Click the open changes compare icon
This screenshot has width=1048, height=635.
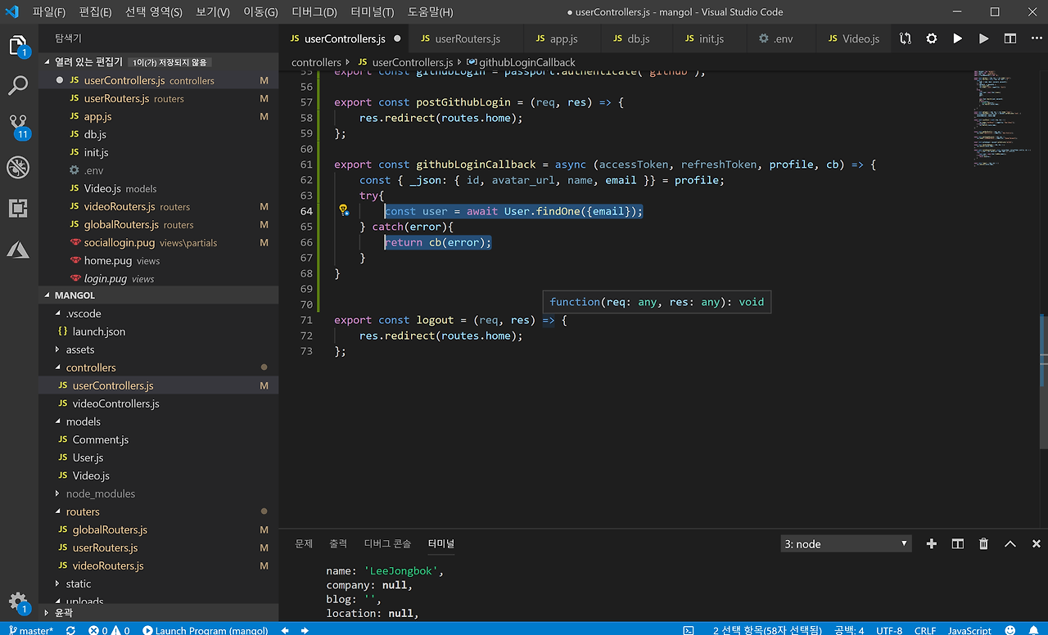tap(905, 38)
